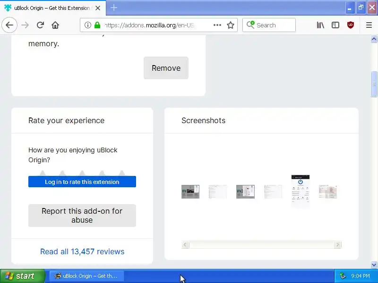This screenshot has width=378, height=283.
Task: Click uBlock Origin taskbar window button
Action: [87, 276]
